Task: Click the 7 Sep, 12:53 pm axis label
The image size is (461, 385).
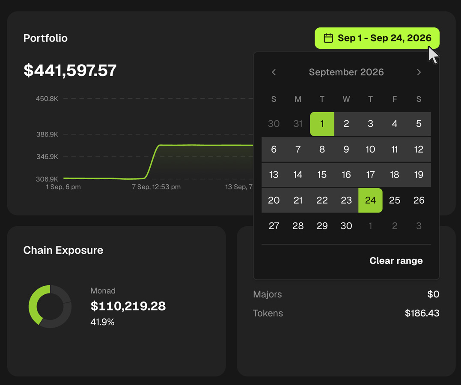Action: pos(156,187)
